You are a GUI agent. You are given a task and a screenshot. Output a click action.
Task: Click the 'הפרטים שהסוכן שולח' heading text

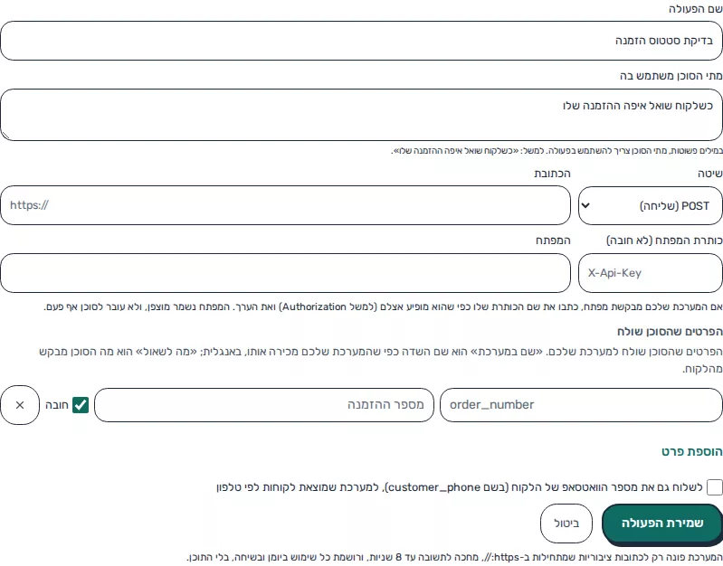[670, 332]
